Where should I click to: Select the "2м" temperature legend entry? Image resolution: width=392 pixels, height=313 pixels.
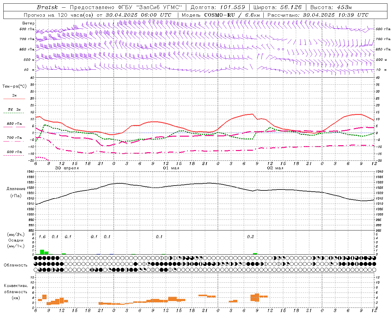[x=14, y=95]
